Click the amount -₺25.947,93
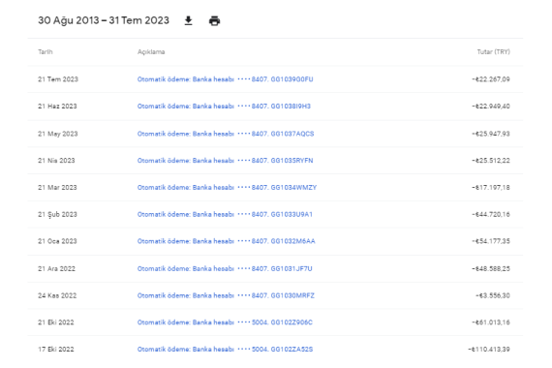 pyautogui.click(x=491, y=134)
